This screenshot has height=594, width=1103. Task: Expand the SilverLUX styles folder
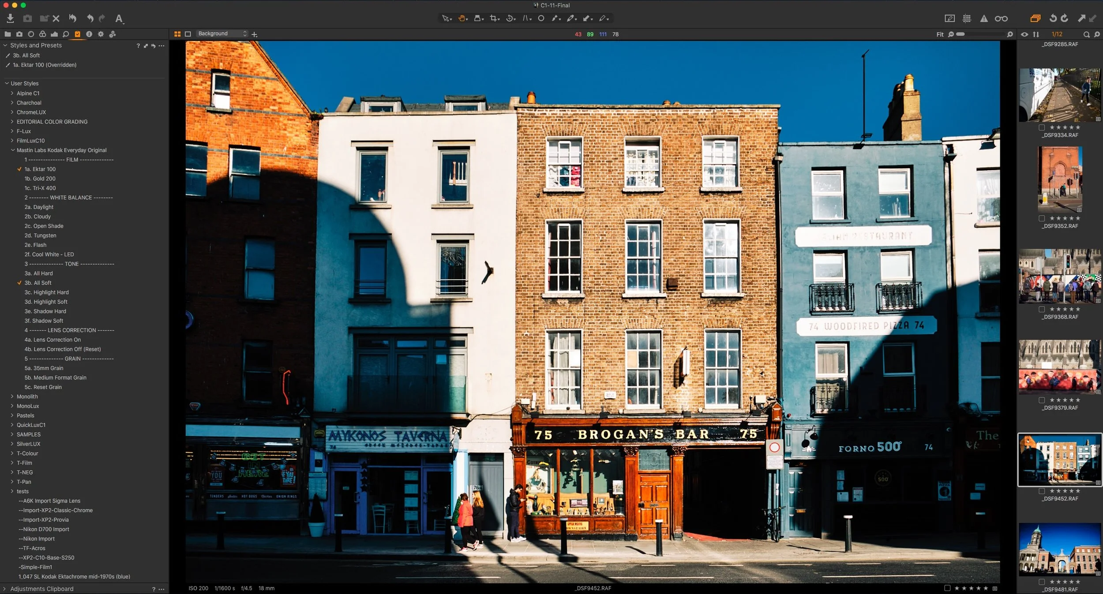pyautogui.click(x=12, y=444)
